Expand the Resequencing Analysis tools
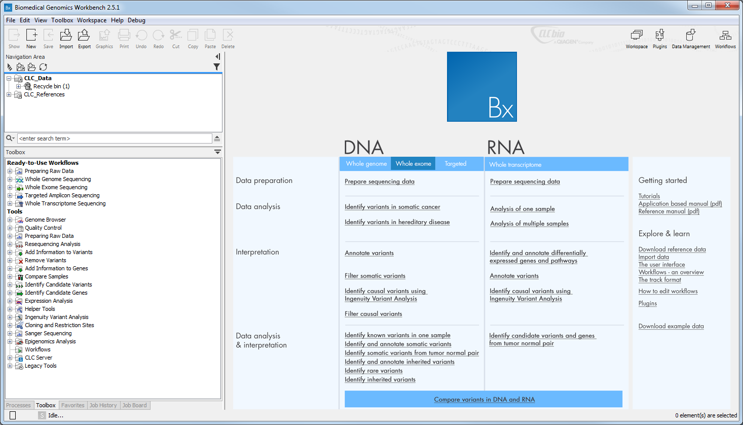This screenshot has height=425, width=743. coord(10,244)
